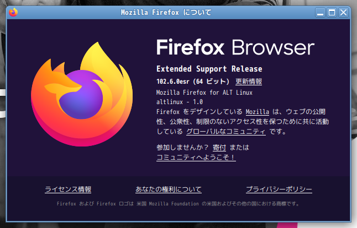Open the コミュニティへようこそ！ link
The height and width of the screenshot is (228, 357).
(196, 157)
